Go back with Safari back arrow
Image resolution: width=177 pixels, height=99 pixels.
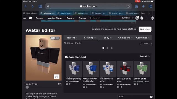click(26, 6)
